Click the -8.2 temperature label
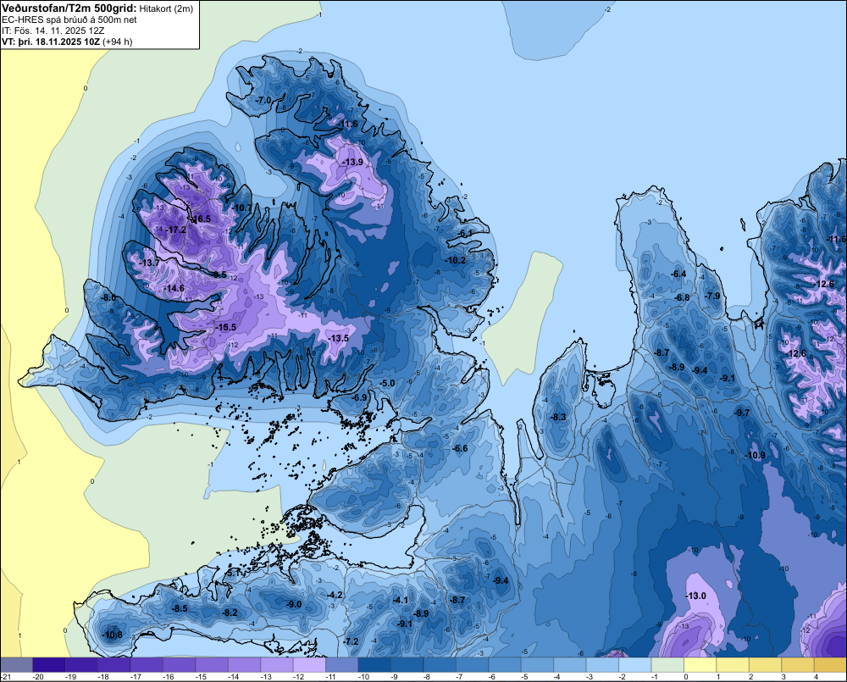 point(230,613)
